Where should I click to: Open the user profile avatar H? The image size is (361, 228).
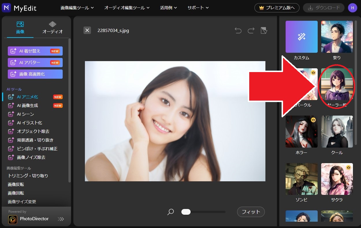pyautogui.click(x=352, y=8)
